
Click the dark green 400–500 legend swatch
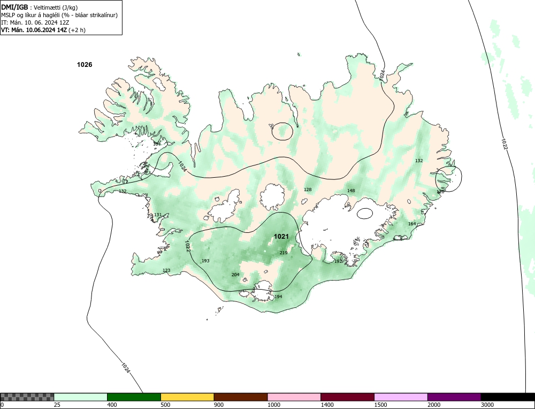134,397
